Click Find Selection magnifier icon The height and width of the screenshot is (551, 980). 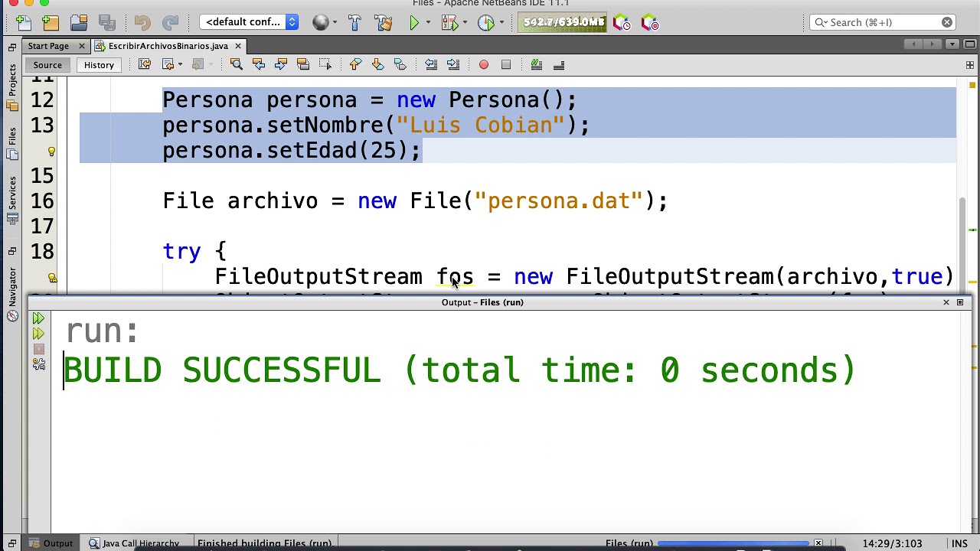click(x=236, y=65)
